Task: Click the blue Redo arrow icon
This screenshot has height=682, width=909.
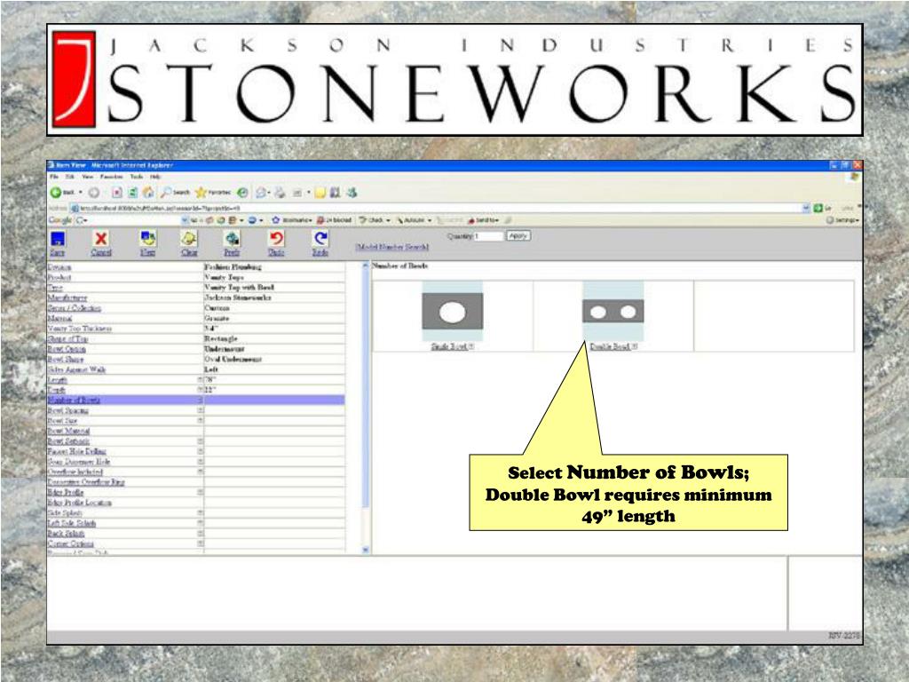Action: coord(320,238)
